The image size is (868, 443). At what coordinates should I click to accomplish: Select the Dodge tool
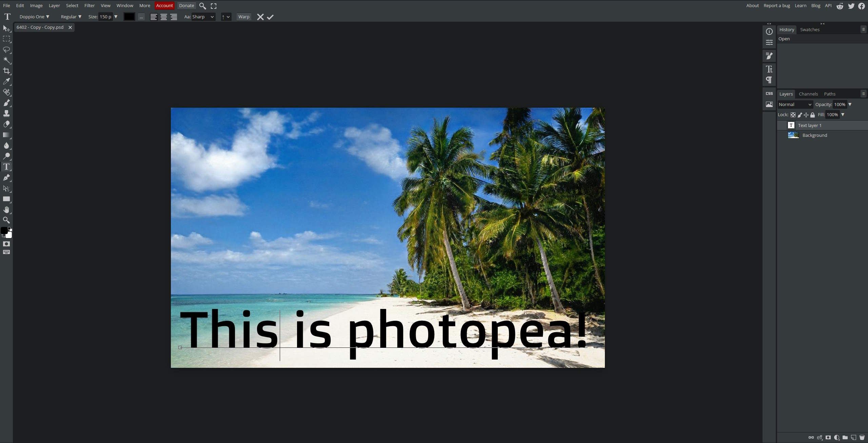pos(6,156)
